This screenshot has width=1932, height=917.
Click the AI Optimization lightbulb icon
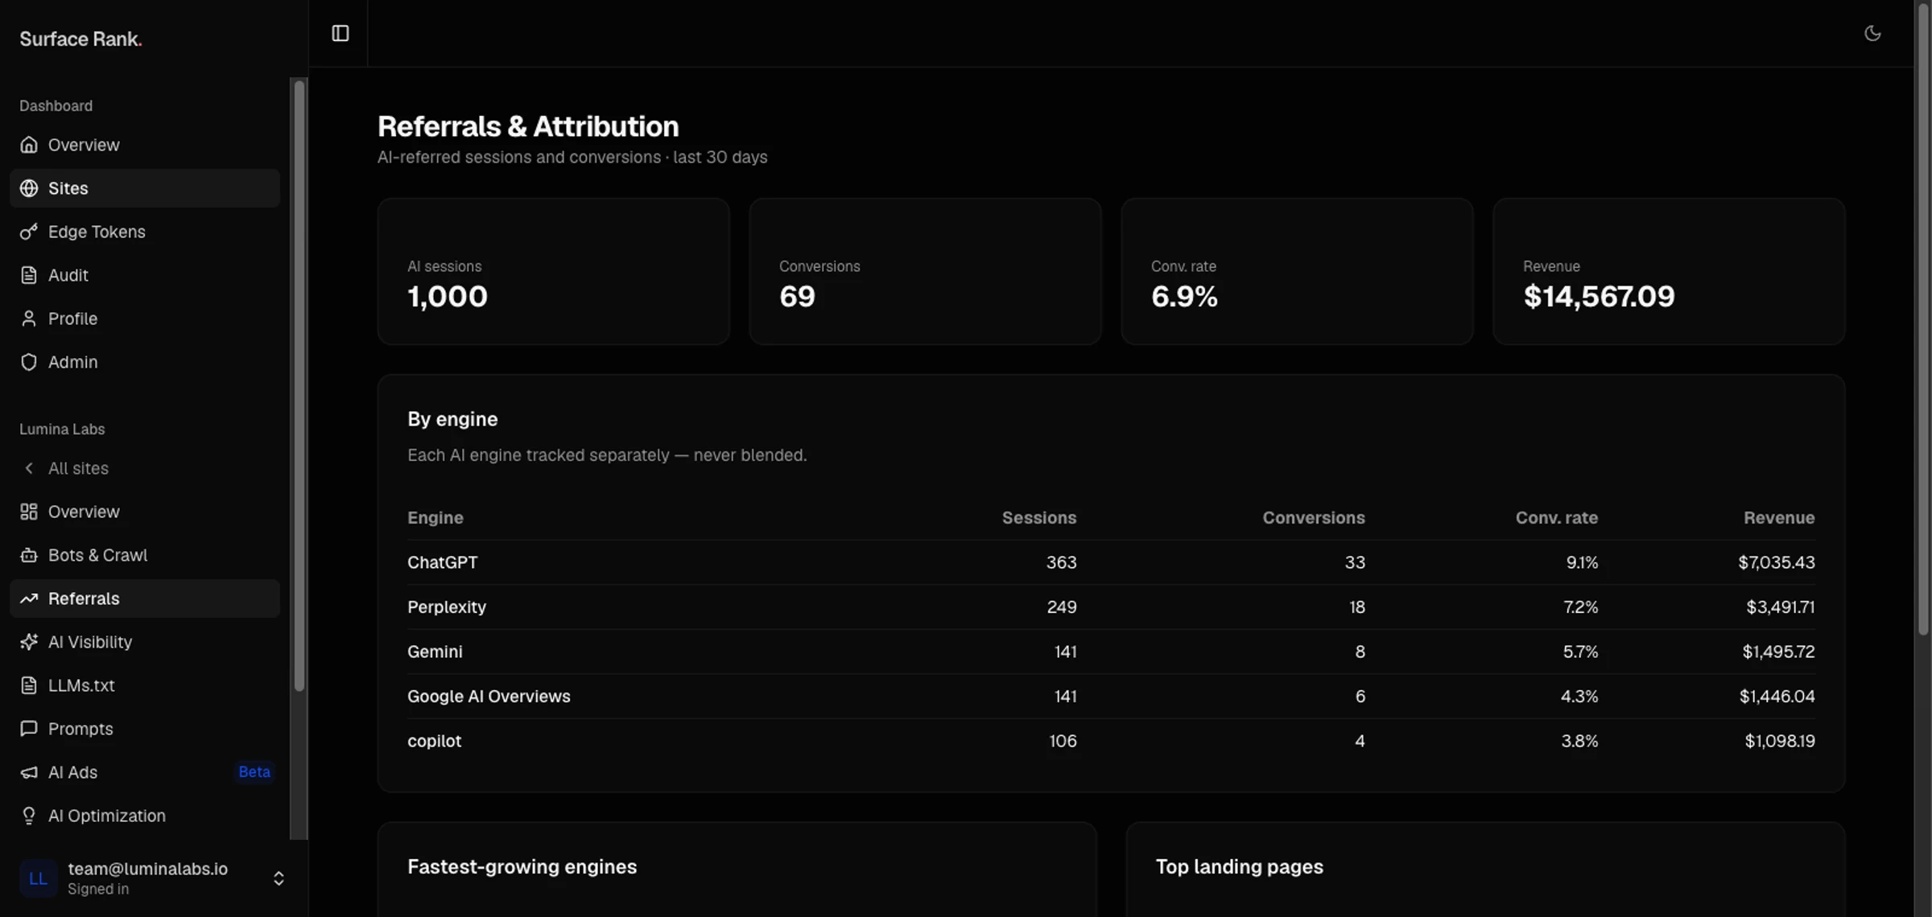pos(29,816)
